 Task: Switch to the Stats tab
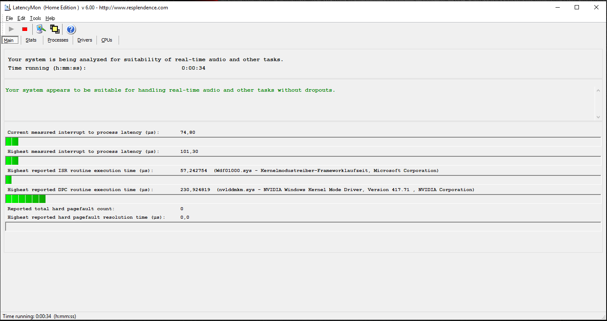tap(31, 40)
